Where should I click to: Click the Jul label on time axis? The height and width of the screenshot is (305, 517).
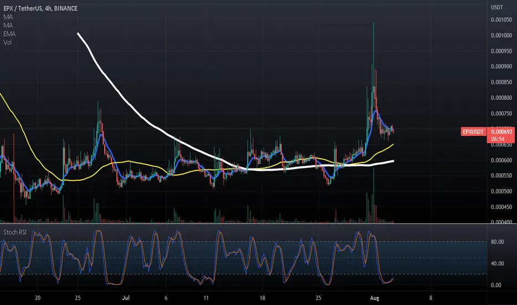(125, 298)
